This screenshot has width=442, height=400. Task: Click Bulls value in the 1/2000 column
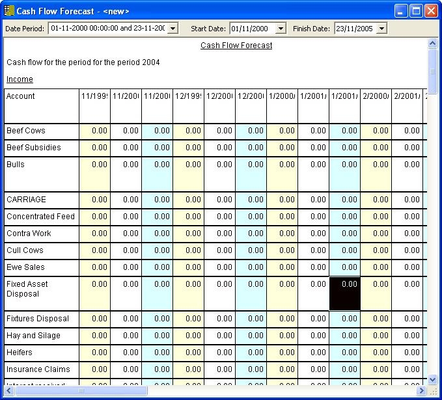click(282, 174)
